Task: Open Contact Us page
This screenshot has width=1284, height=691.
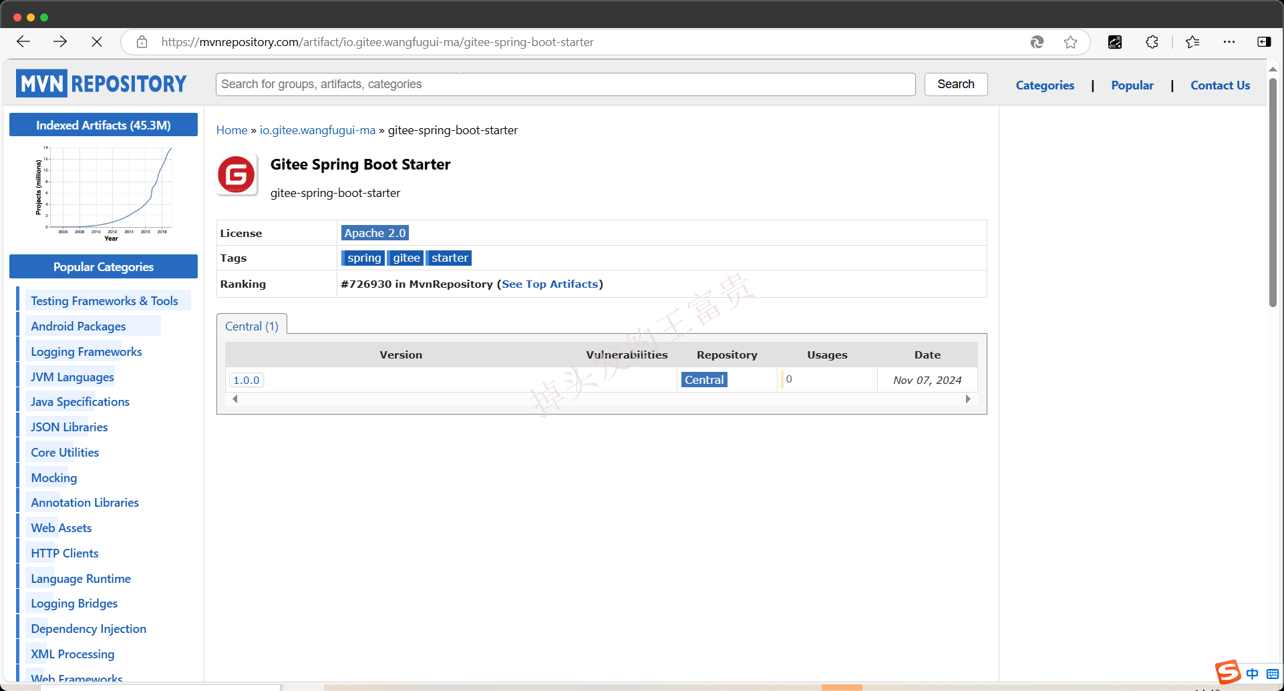Action: 1220,85
